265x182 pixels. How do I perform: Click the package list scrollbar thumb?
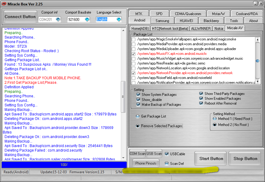(x=257, y=61)
